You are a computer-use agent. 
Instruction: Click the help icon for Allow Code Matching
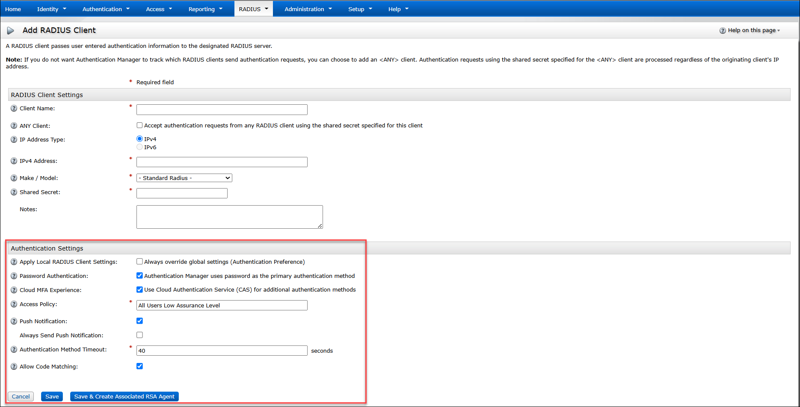[14, 366]
